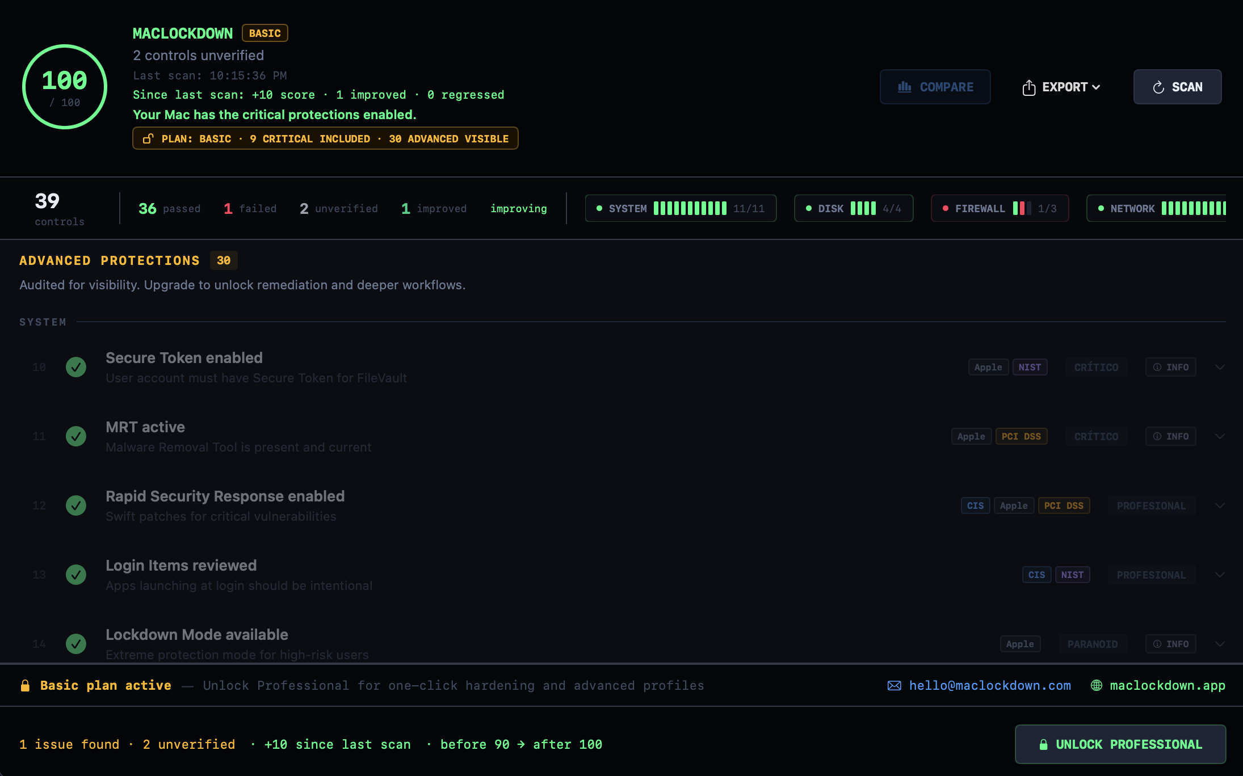This screenshot has width=1243, height=776.
Task: Expand the Login Items reviewed row chevron
Action: point(1220,575)
